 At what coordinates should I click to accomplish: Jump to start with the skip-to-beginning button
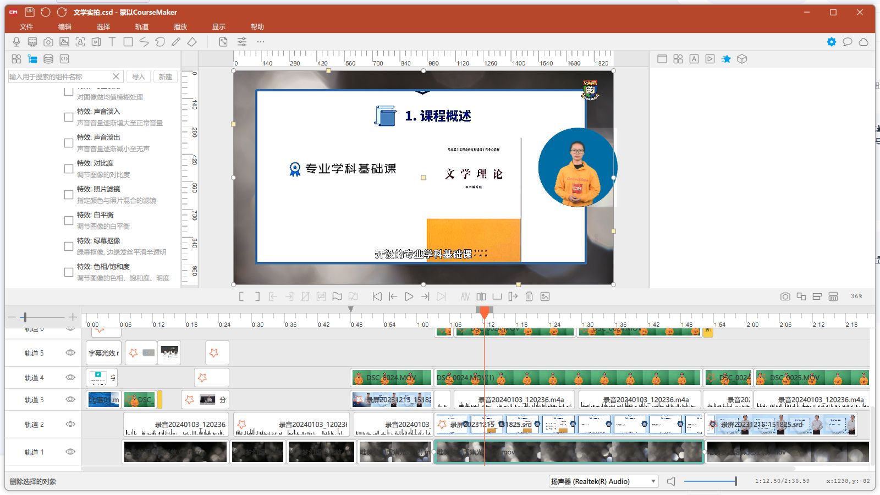377,296
